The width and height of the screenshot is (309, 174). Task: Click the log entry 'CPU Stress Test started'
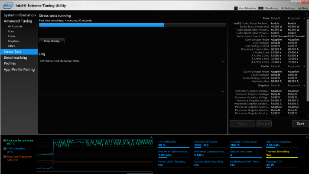60,61
